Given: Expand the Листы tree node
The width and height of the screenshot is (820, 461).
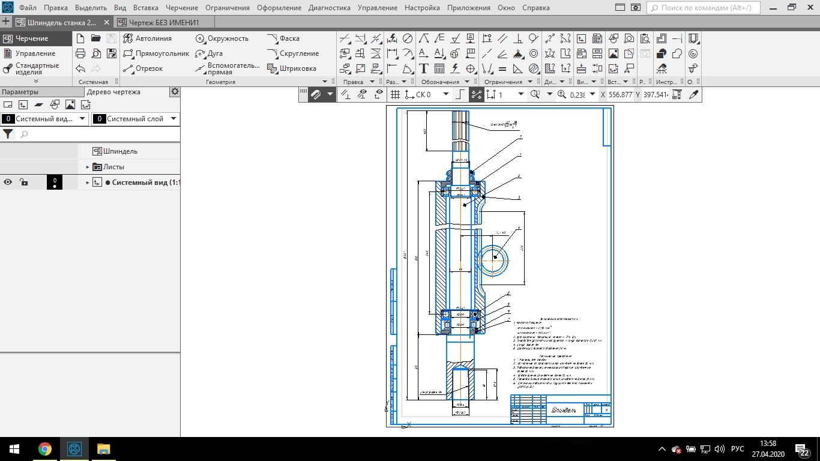Looking at the screenshot, I should click(x=88, y=167).
